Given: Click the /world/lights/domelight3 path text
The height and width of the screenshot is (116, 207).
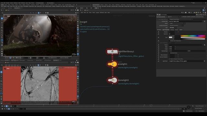Looking at the screenshot, I should pos(128,83).
